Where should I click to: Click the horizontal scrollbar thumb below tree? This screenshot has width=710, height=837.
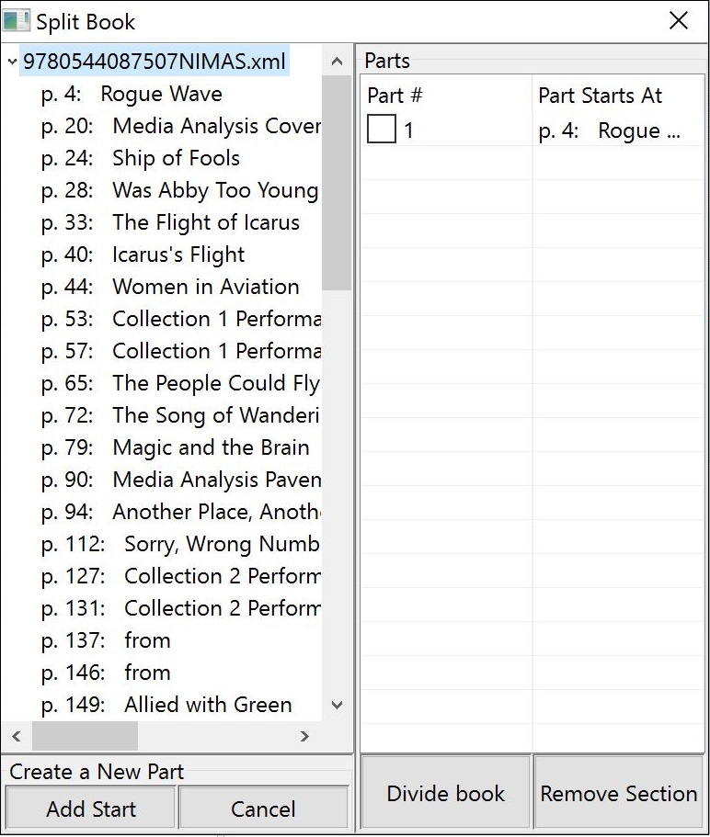coord(85,736)
